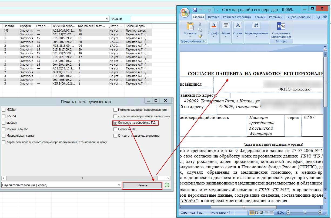Check Карта больного дневного стационара
Viewport: 331px width, 218px height.
click(4, 142)
